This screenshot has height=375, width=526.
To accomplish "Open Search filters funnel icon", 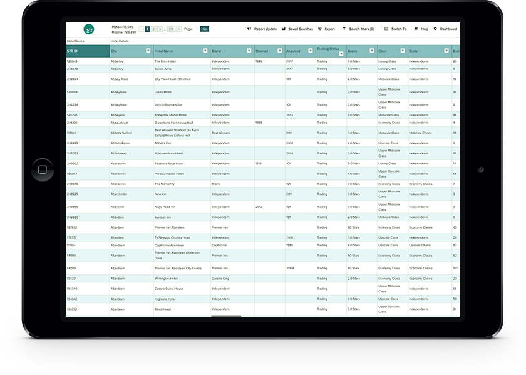I will tap(344, 29).
